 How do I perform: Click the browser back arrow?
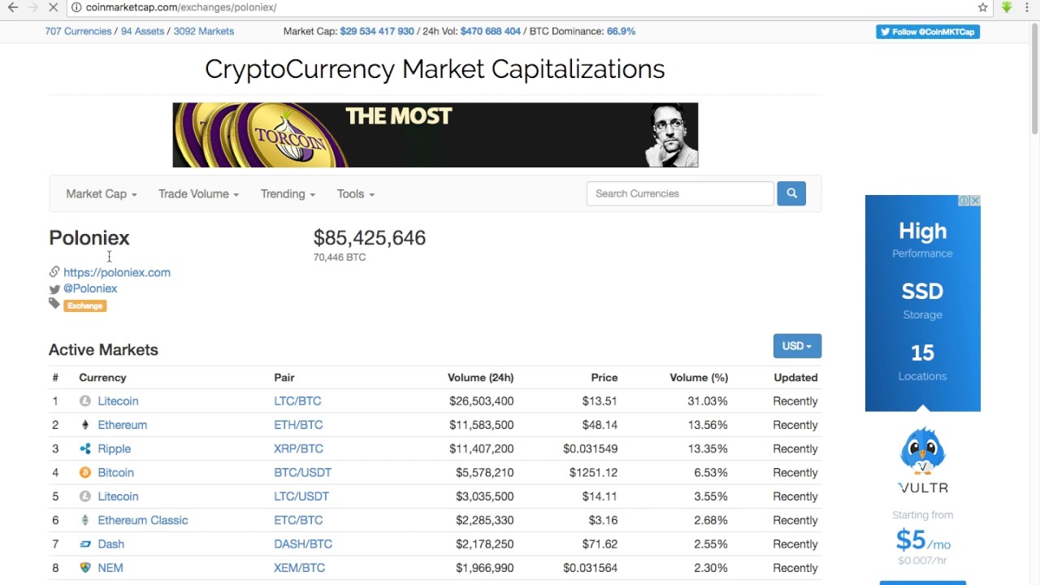tap(12, 7)
